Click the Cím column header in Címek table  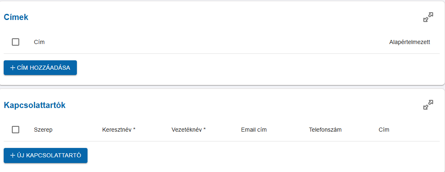pyautogui.click(x=39, y=42)
